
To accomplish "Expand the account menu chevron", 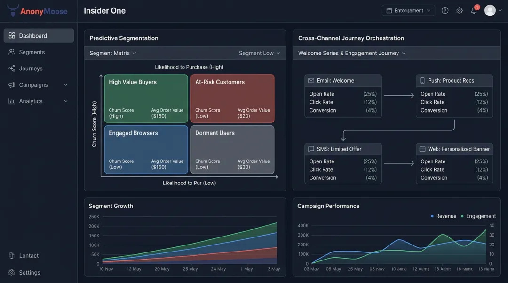I will [x=500, y=11].
